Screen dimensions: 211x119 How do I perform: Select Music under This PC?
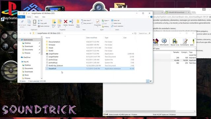click(x=26, y=75)
